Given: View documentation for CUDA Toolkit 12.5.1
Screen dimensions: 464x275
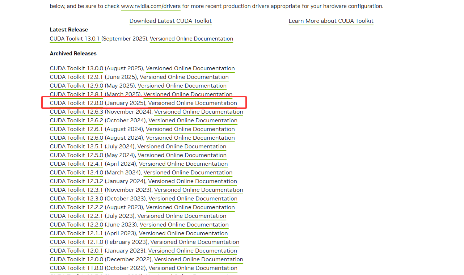Looking at the screenshot, I should 182,147.
